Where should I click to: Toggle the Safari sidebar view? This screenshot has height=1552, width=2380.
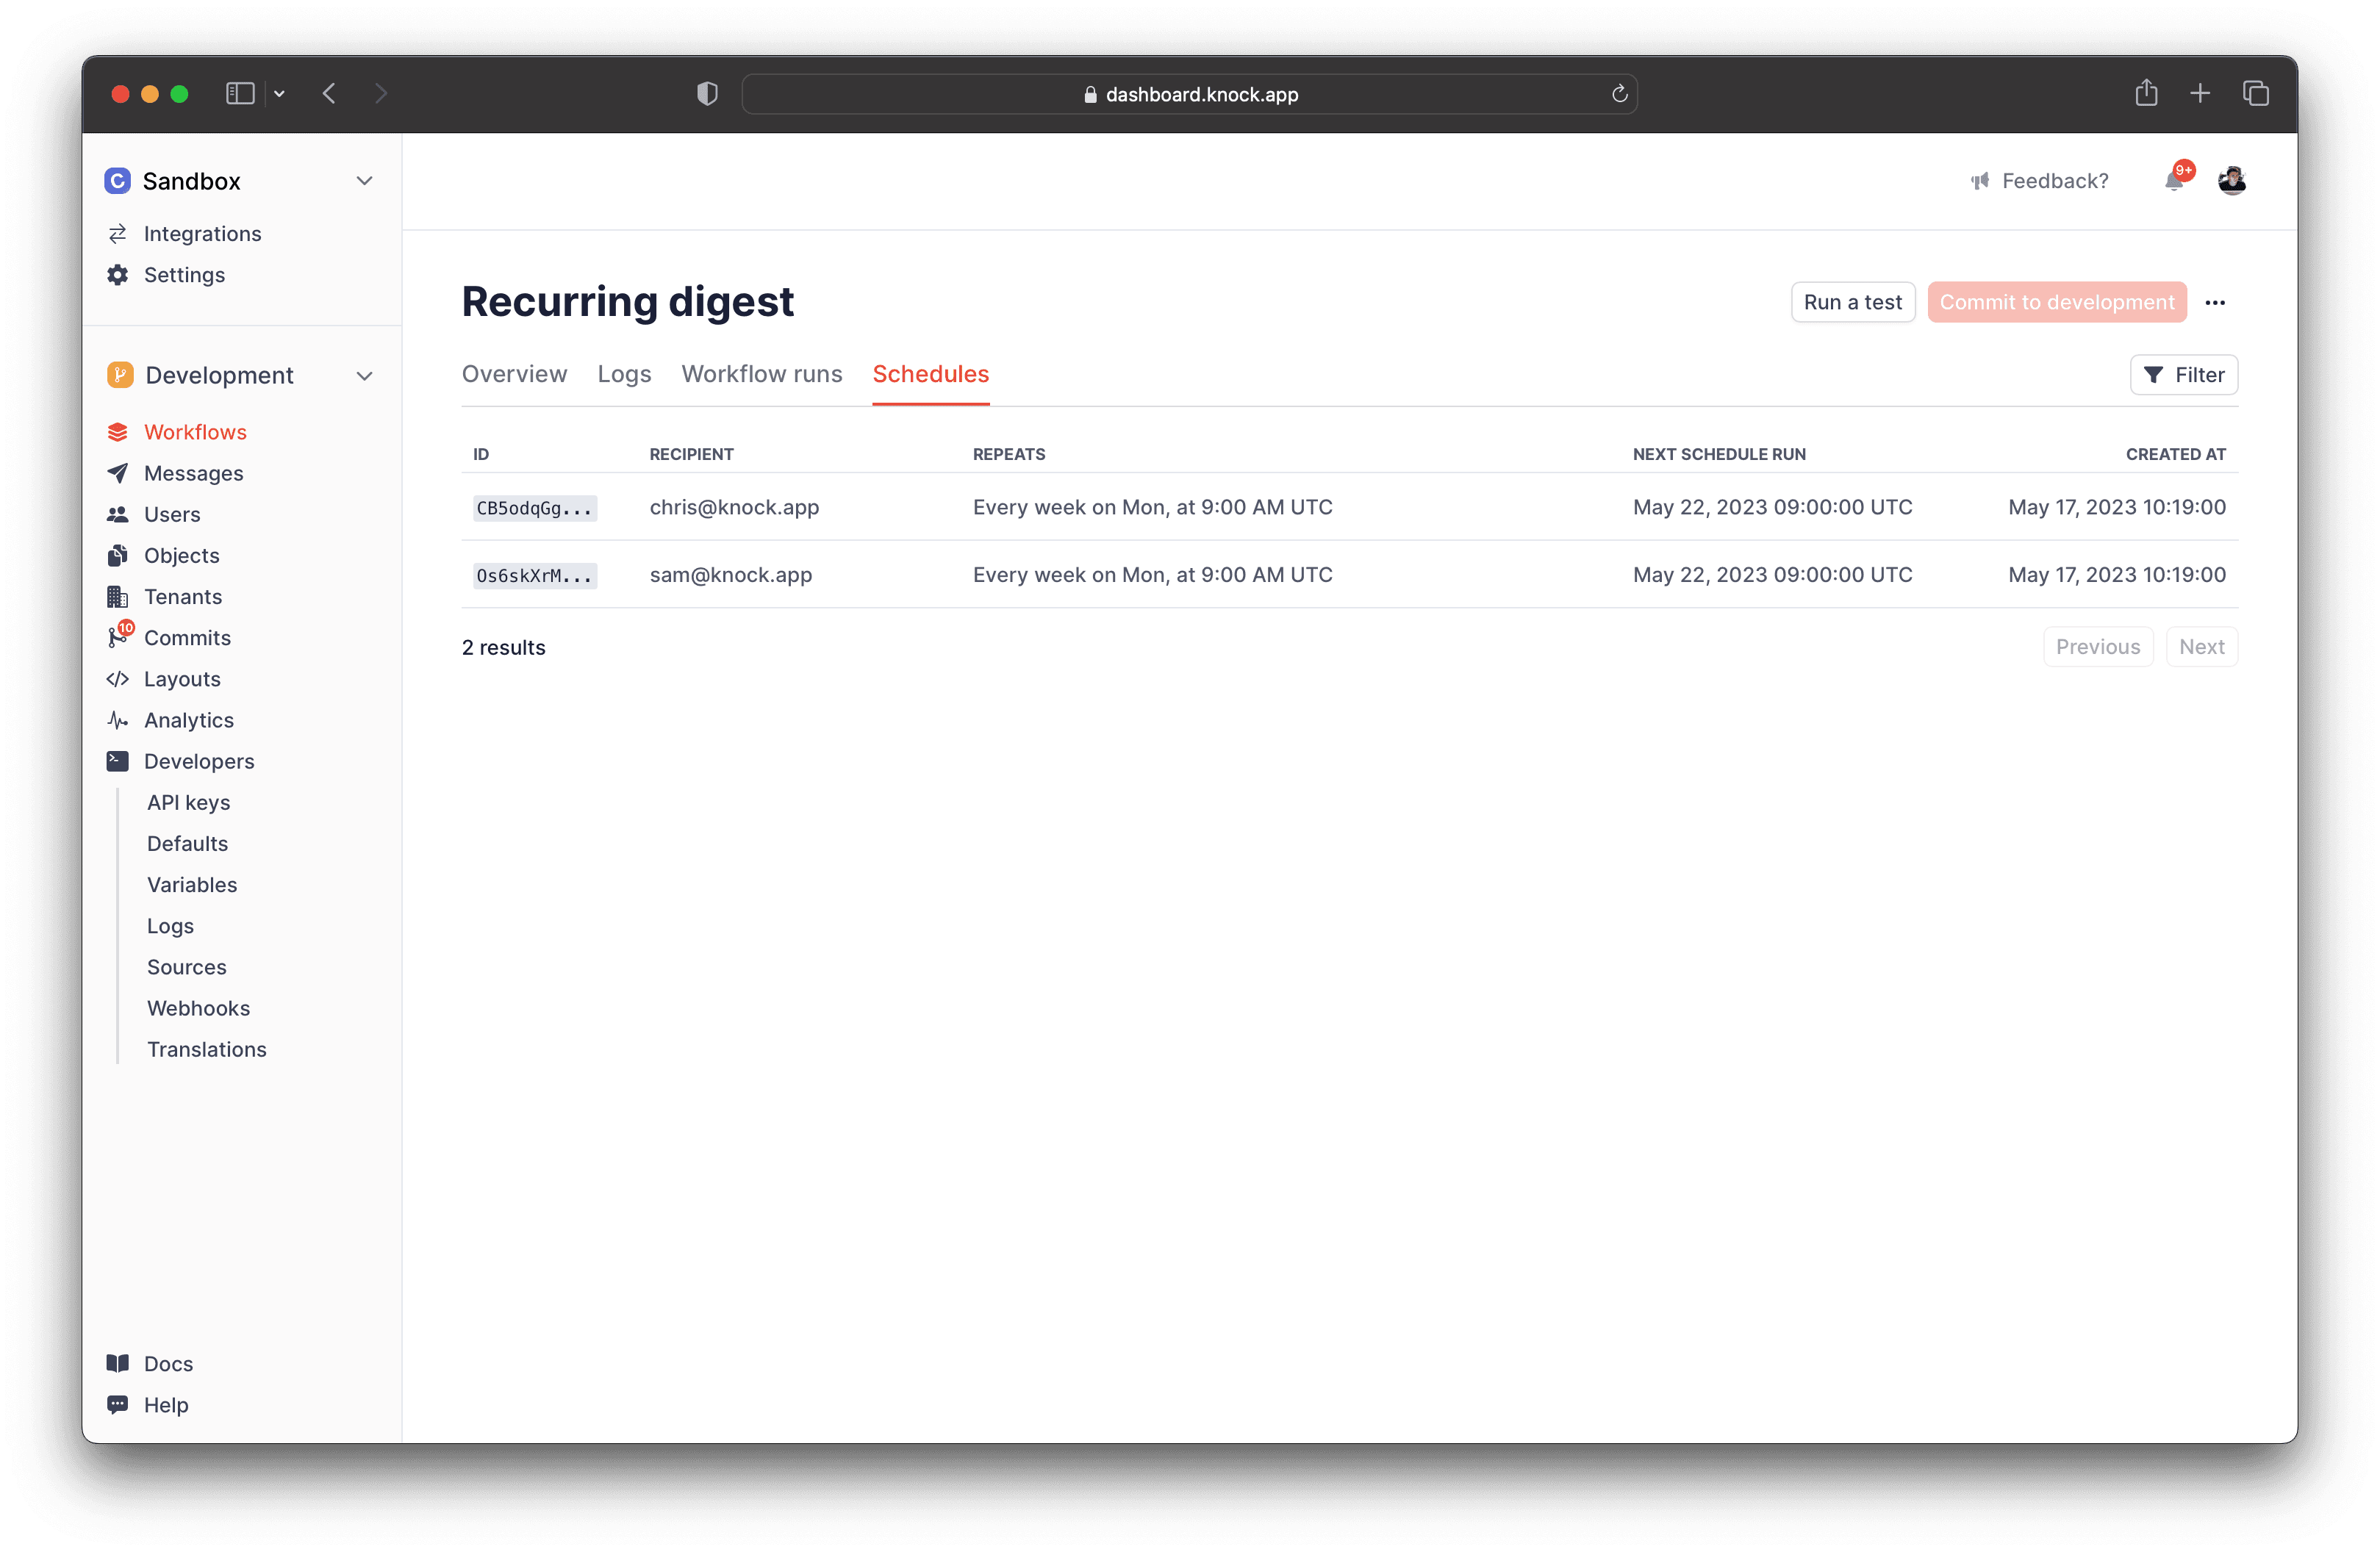click(x=240, y=93)
